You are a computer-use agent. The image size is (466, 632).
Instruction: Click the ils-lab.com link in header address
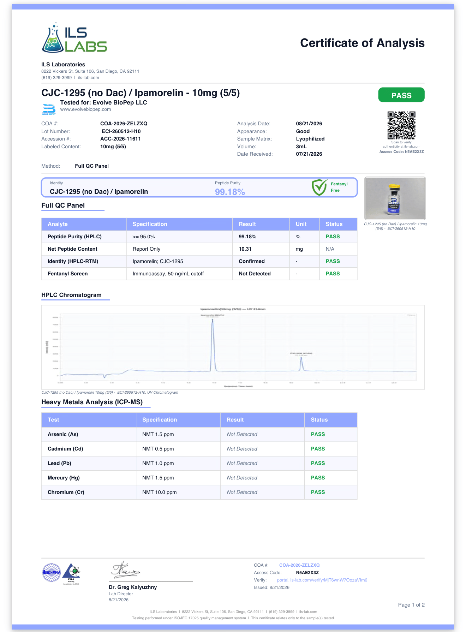(x=88, y=78)
